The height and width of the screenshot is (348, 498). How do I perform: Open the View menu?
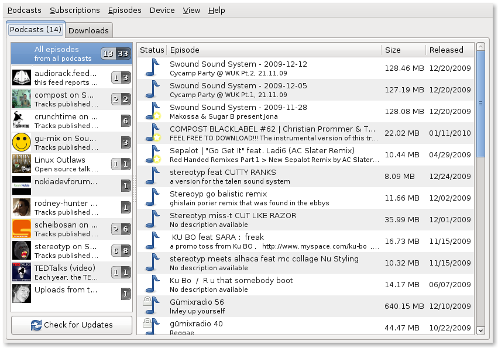click(191, 11)
